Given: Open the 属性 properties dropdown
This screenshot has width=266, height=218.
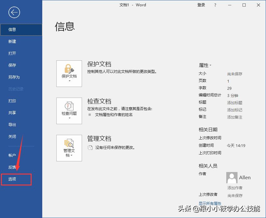Looking at the screenshot, I should tap(205, 65).
